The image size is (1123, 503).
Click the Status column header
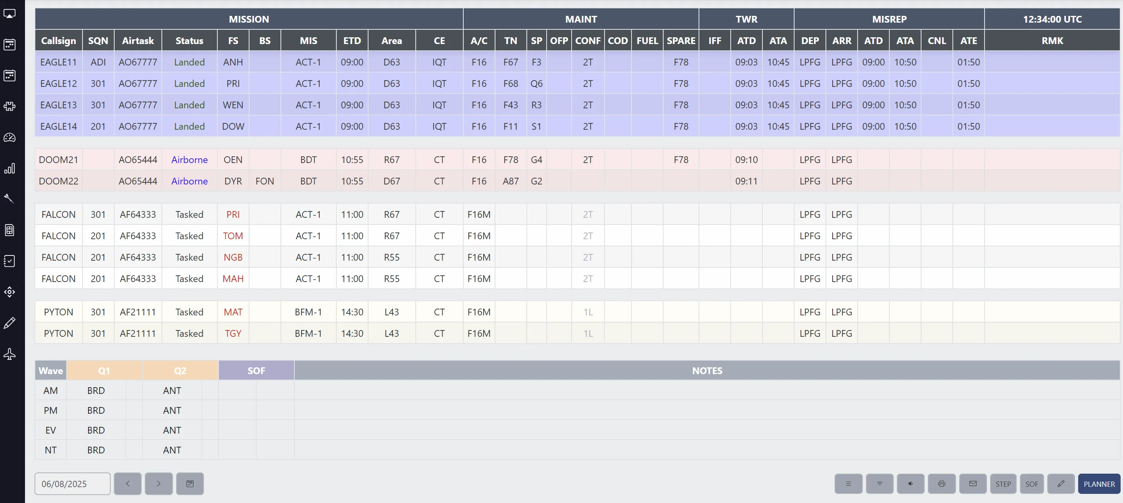point(189,40)
